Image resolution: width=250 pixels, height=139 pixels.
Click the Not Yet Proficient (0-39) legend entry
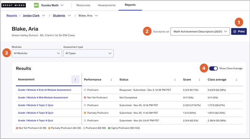click(31, 128)
